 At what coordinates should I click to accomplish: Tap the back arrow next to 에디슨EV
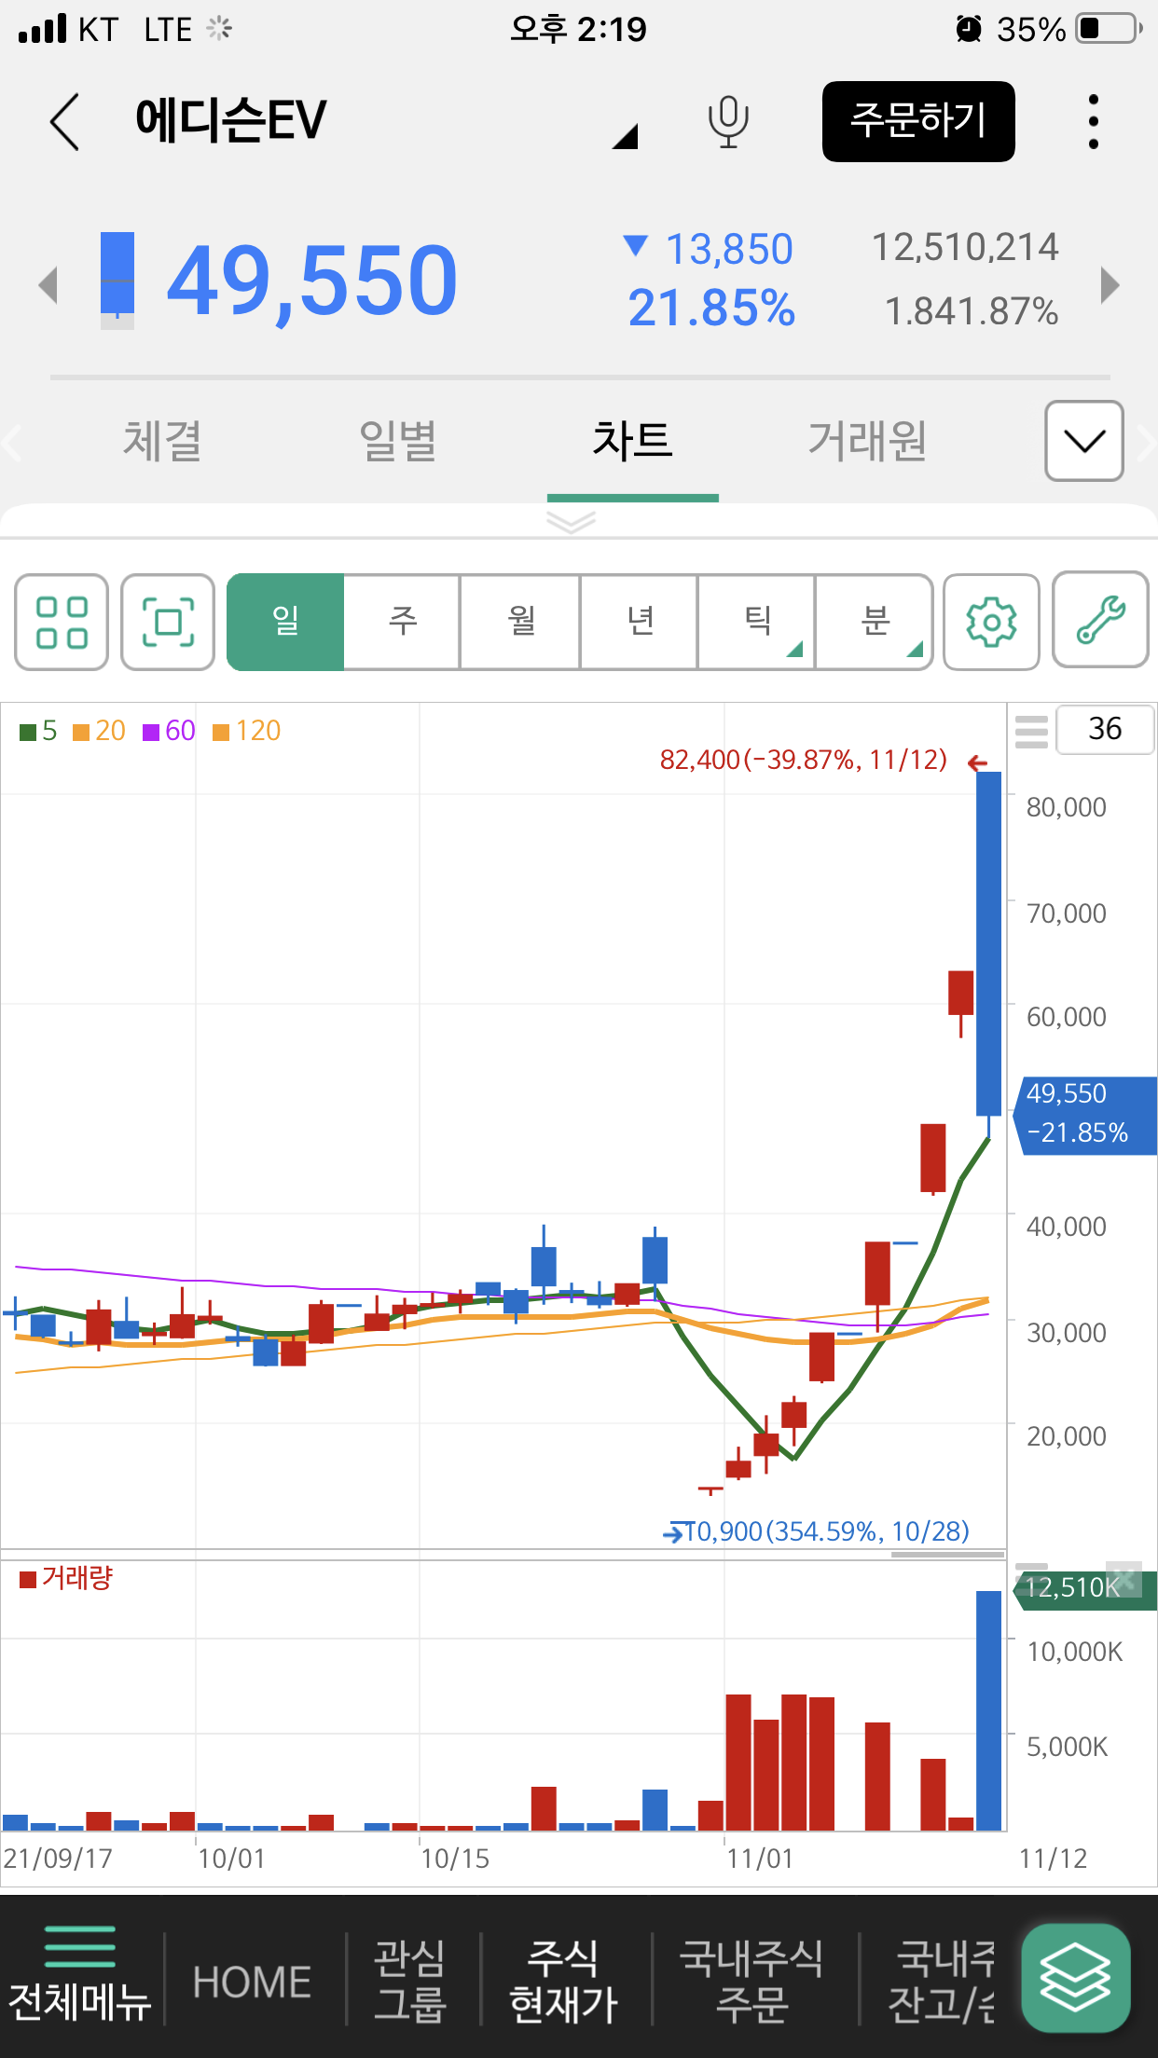coord(65,121)
